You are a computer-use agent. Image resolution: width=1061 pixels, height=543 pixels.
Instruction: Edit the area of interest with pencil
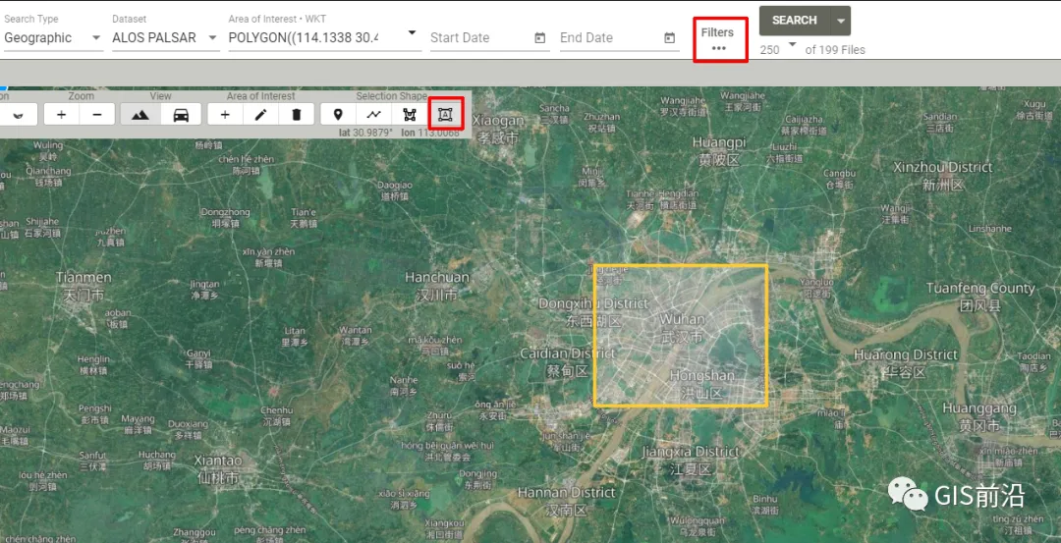click(260, 114)
